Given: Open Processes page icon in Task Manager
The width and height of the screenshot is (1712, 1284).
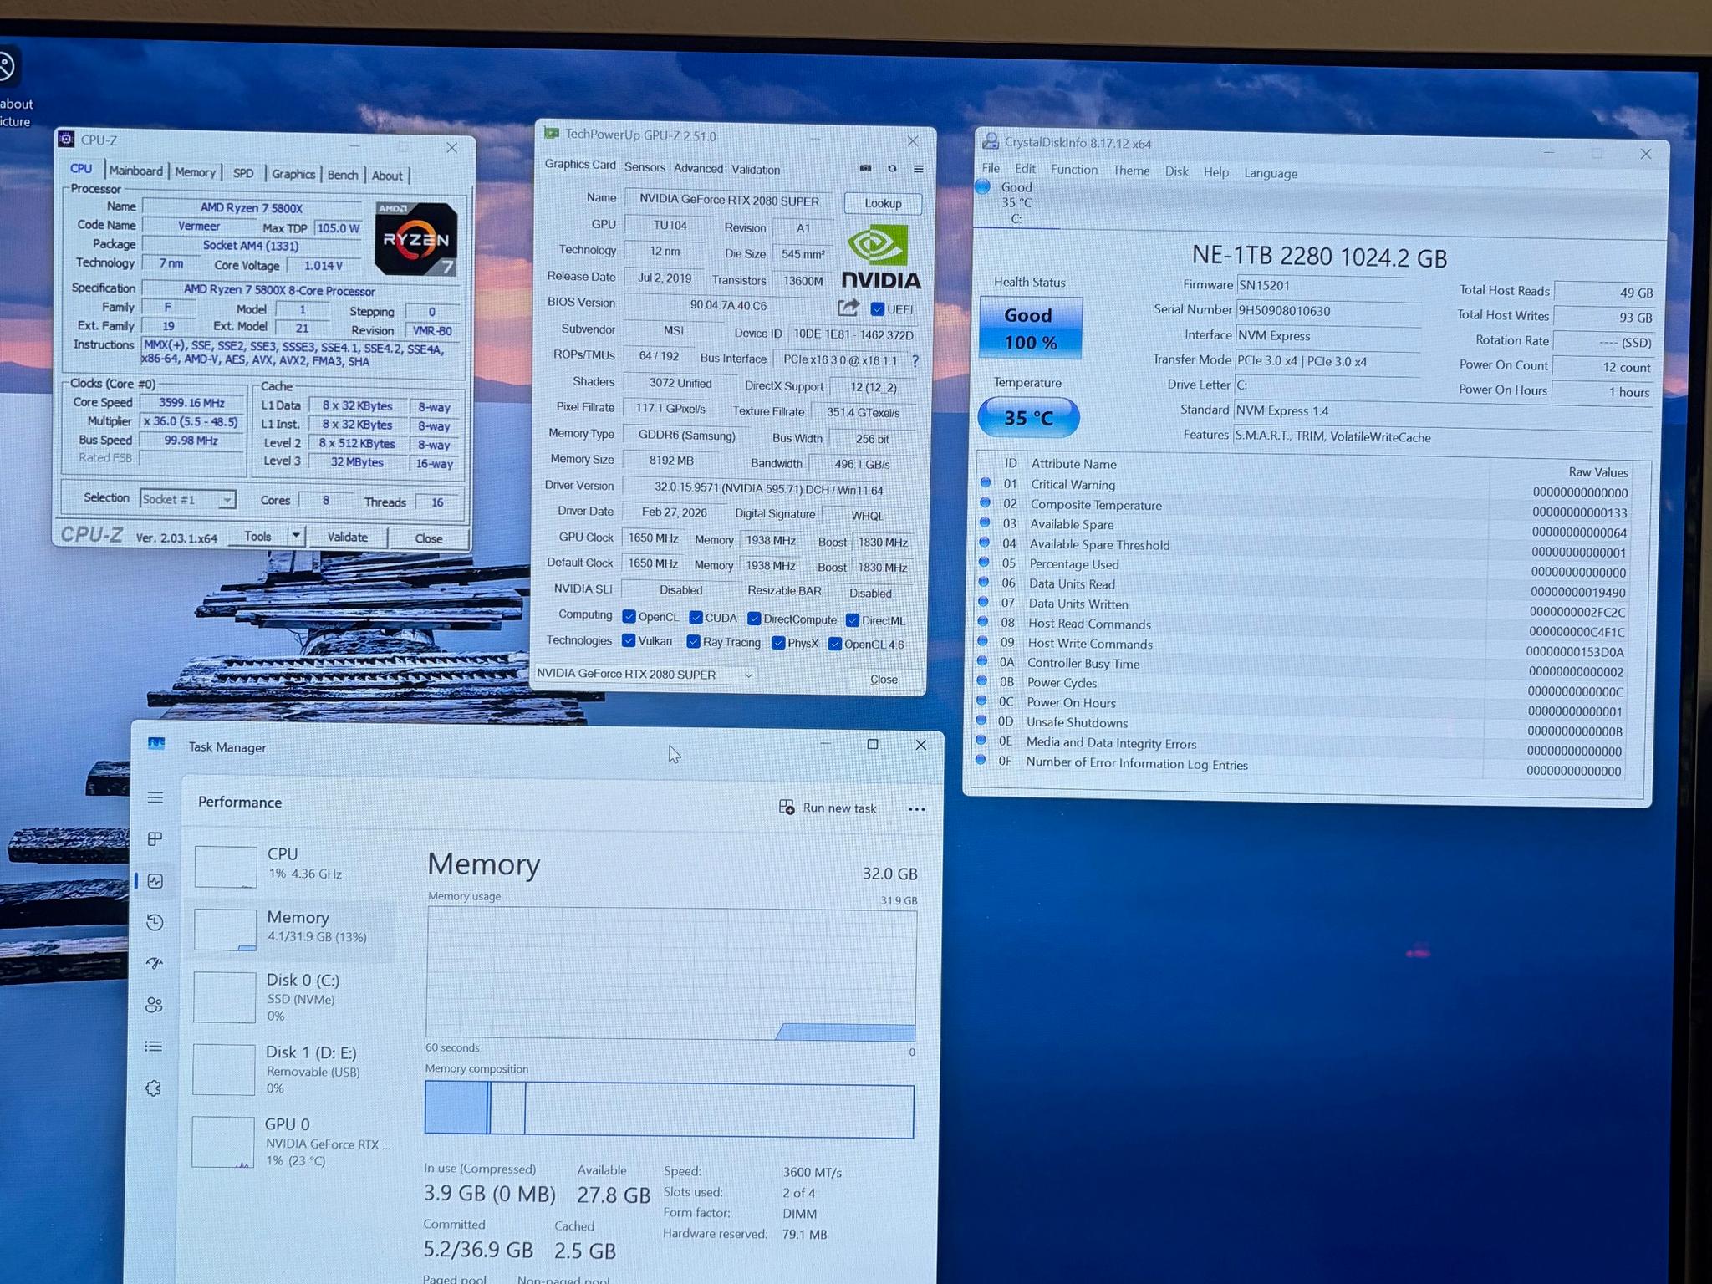Looking at the screenshot, I should (155, 838).
